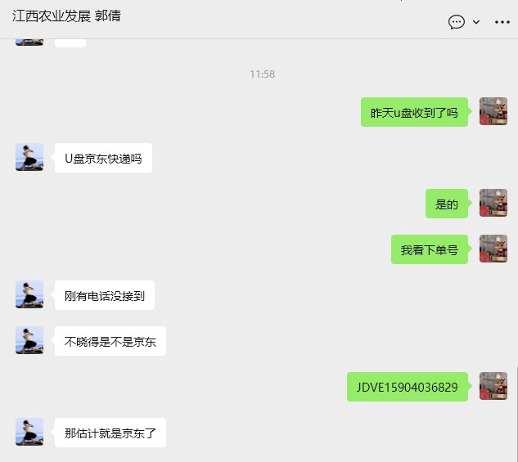
Task: Click the 昨天u盘收到了吗 message bubble
Action: point(414,112)
